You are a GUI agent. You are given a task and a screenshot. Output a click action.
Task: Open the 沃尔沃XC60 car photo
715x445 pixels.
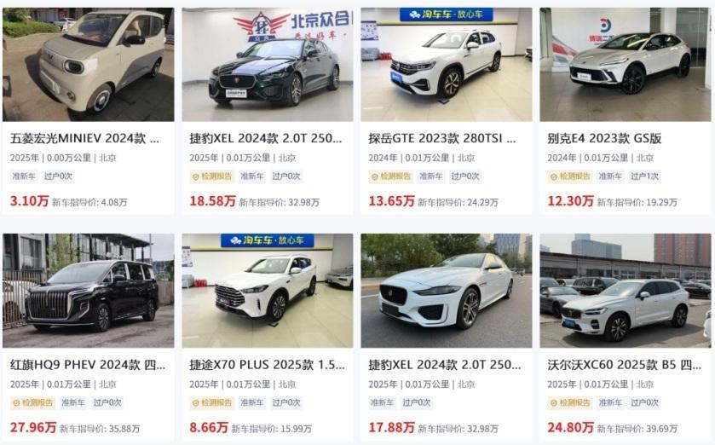[x=626, y=291]
